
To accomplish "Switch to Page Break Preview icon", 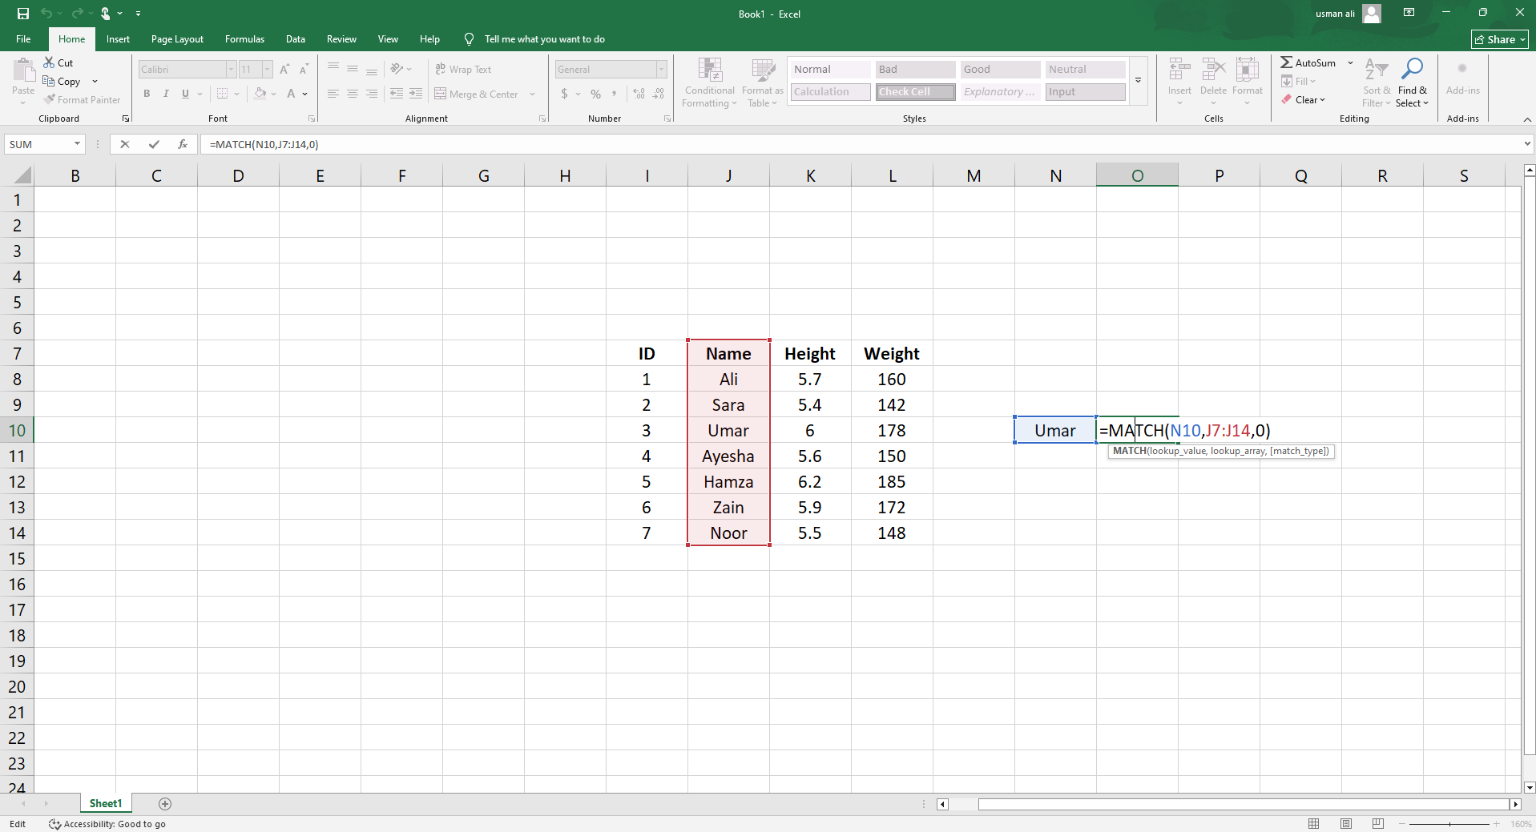I will pyautogui.click(x=1378, y=823).
